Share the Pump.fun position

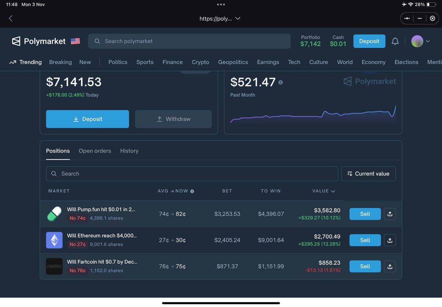coord(390,214)
